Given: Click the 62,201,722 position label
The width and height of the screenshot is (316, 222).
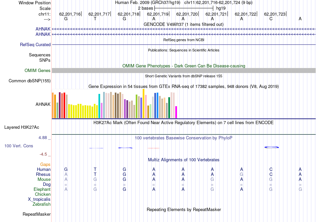Looking at the screenshot, I should [245, 14].
